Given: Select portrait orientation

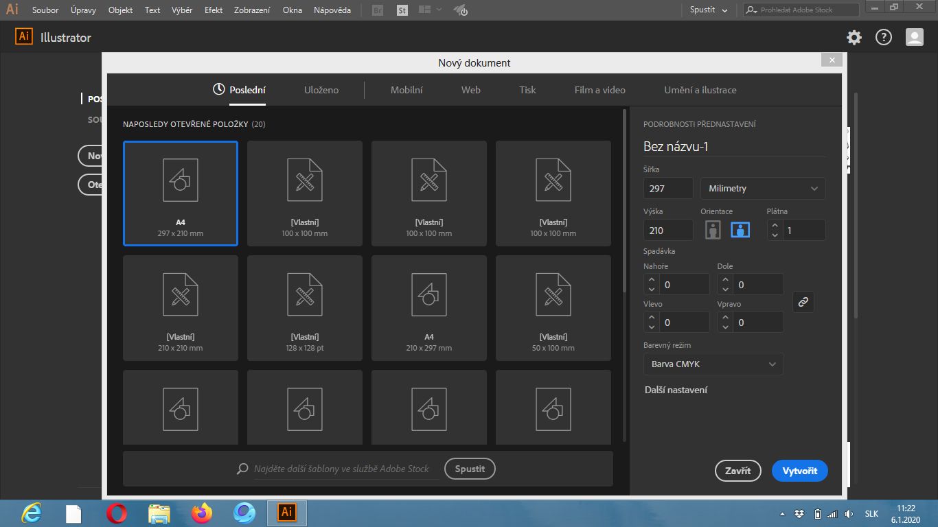Looking at the screenshot, I should point(713,231).
